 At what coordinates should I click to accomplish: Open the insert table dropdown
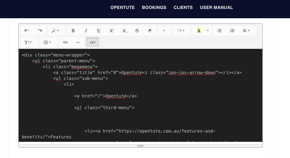(x=48, y=42)
